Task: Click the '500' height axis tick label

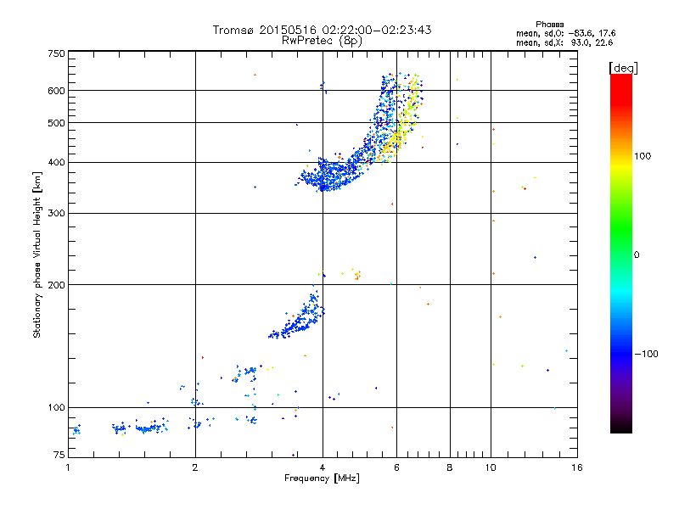Action: [x=56, y=123]
